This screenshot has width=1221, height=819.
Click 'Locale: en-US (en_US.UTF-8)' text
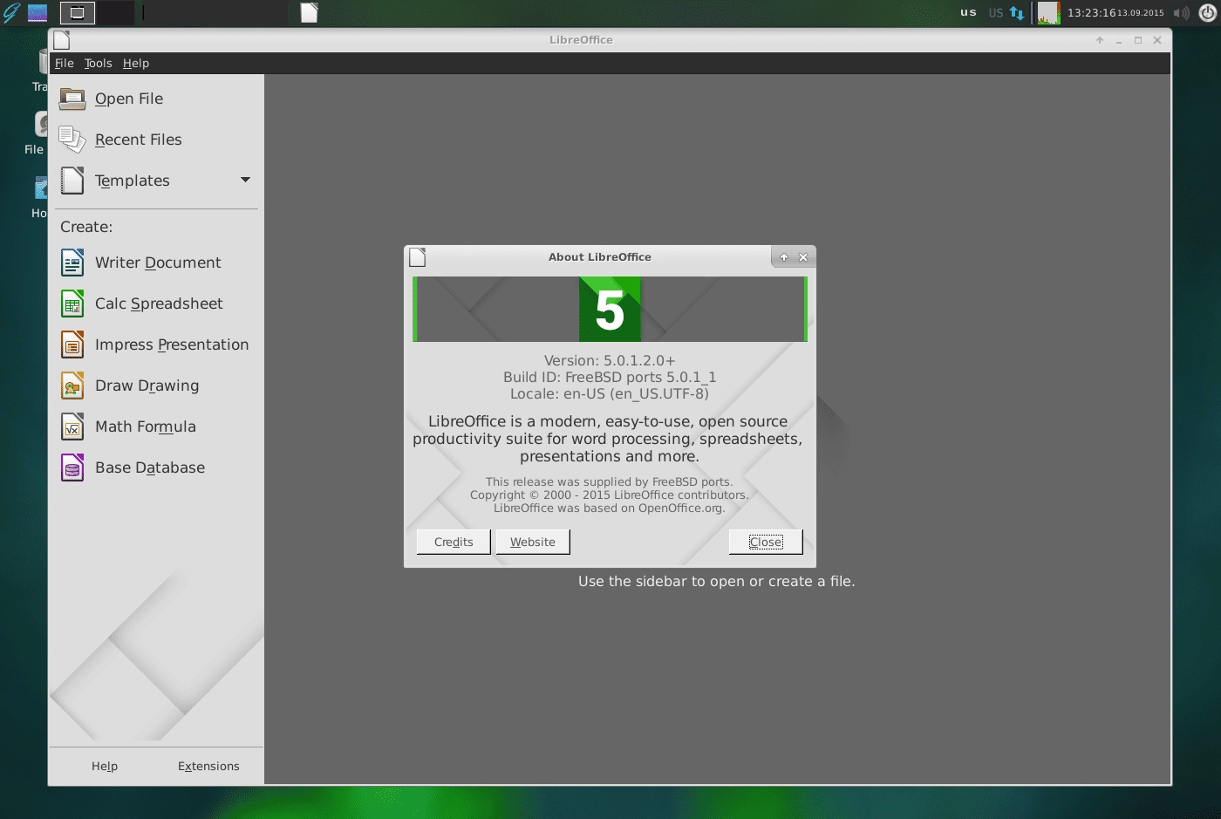610,393
